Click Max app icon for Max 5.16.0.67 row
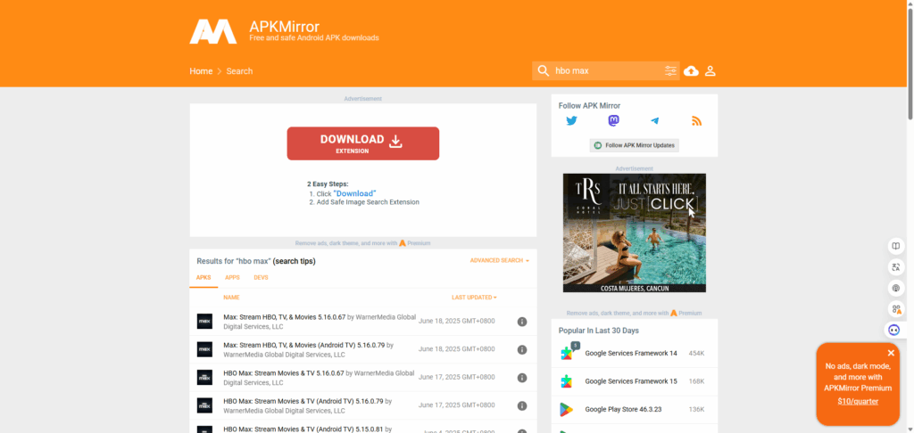The image size is (914, 433). [x=204, y=322]
